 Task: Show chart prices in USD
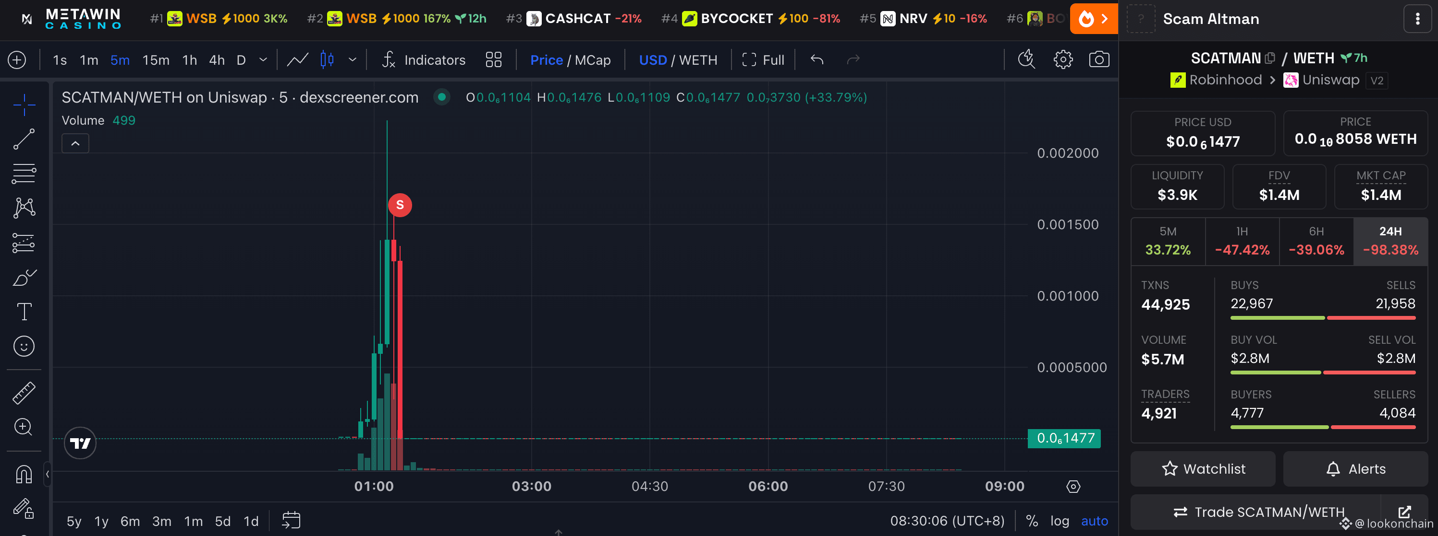click(x=653, y=60)
